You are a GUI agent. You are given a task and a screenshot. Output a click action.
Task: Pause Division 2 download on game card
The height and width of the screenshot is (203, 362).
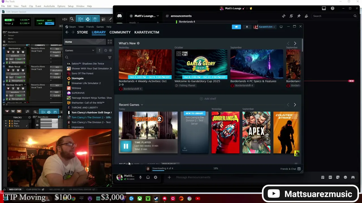click(x=126, y=146)
